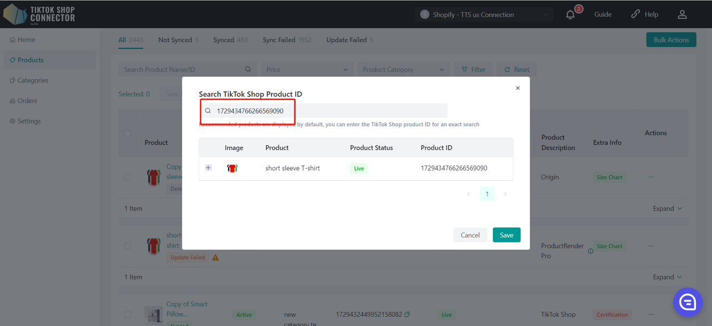Toggle the select-all header checkbox
Image resolution: width=712 pixels, height=326 pixels.
[127, 133]
